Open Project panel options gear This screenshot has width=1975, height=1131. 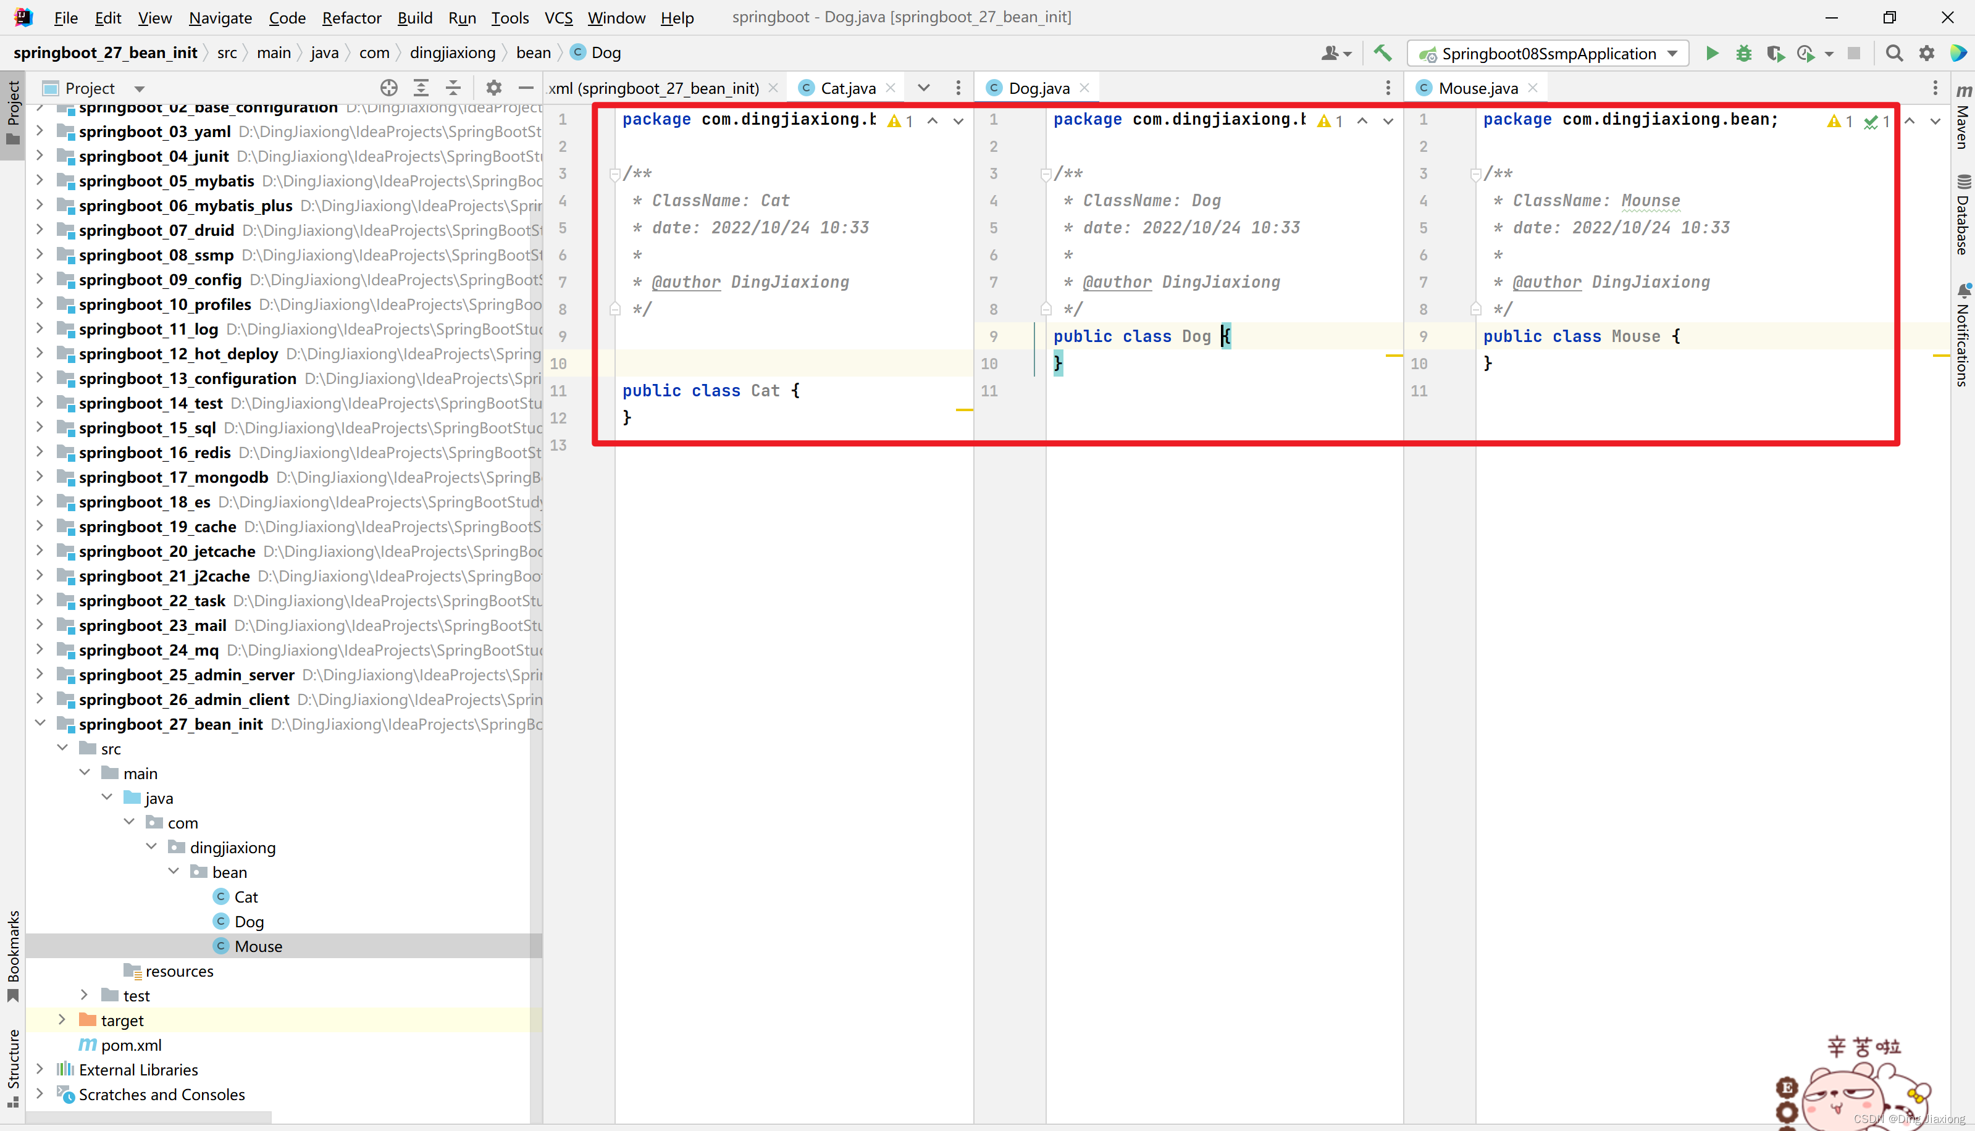(493, 88)
